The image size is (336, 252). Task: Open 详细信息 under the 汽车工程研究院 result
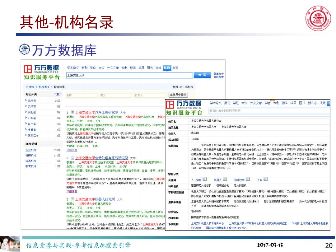click(x=72, y=150)
